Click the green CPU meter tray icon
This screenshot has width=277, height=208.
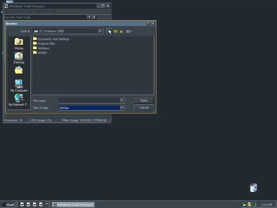pyautogui.click(x=254, y=204)
